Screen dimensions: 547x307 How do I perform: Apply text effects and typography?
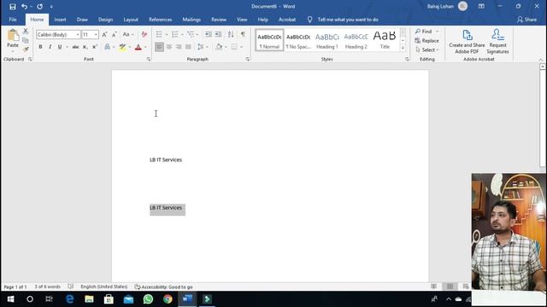(x=108, y=47)
